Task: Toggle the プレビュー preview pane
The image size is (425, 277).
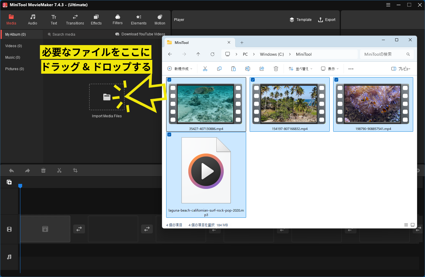Action: 401,69
